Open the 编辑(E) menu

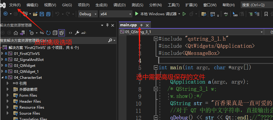pos(32,5)
